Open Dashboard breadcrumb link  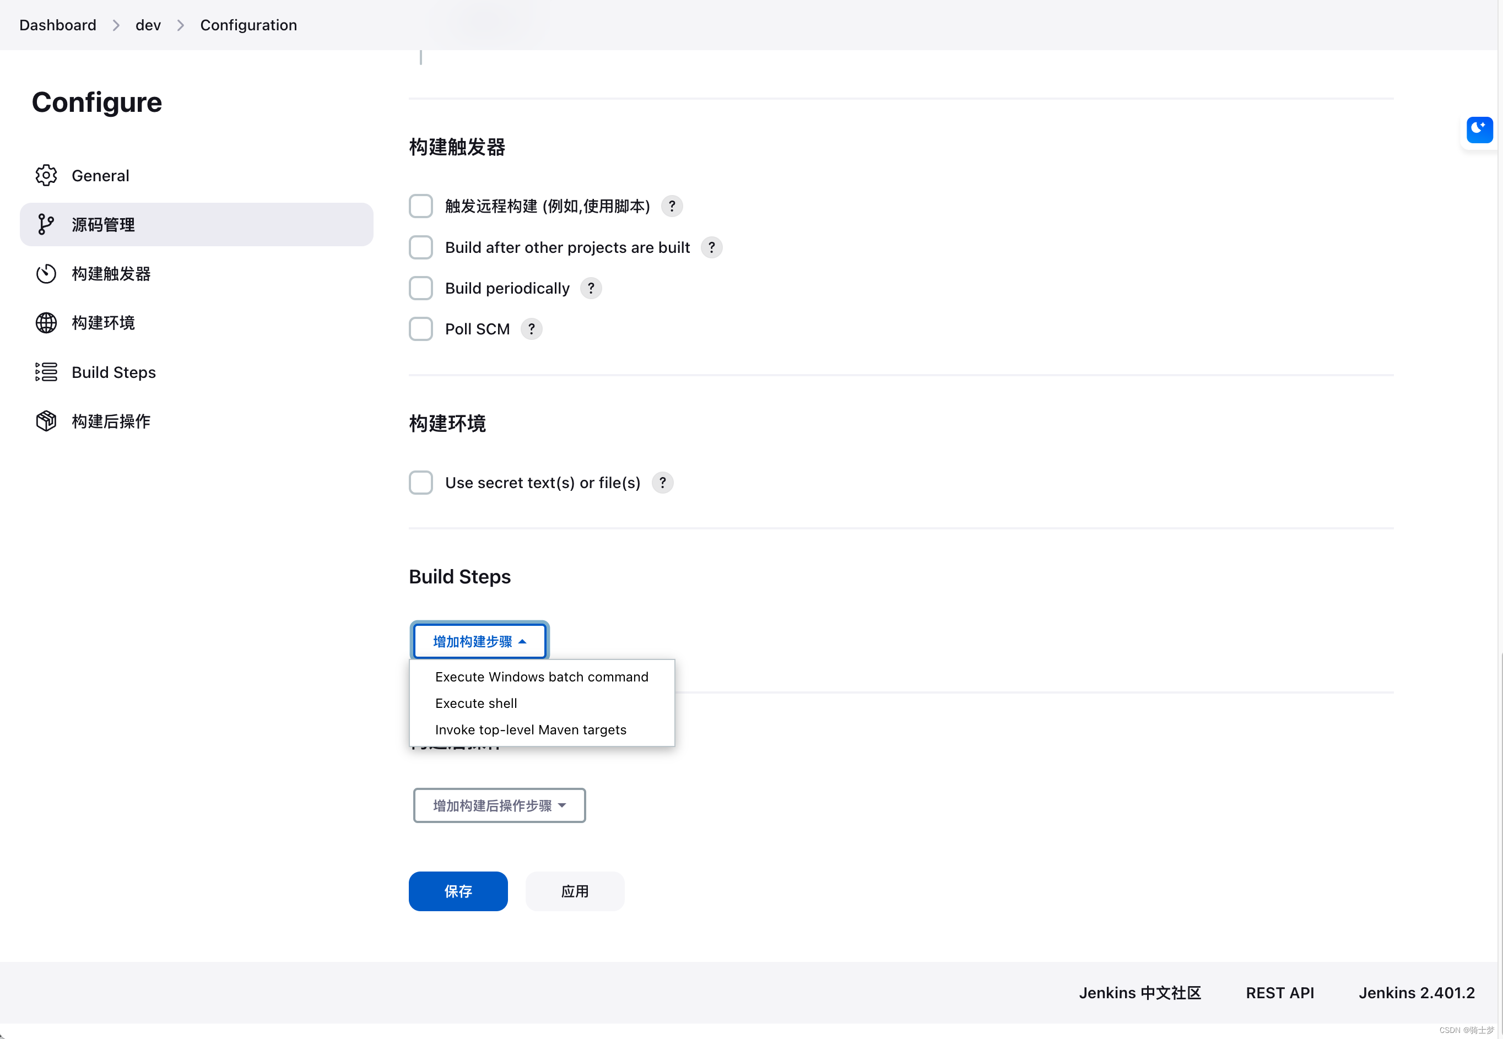click(58, 25)
